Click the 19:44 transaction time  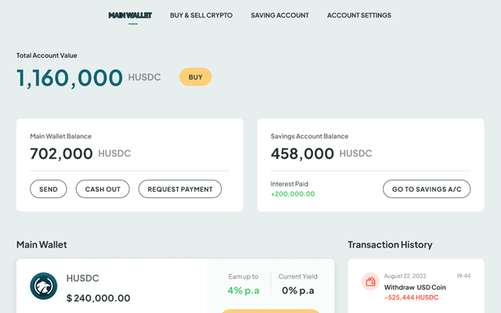[x=463, y=276]
